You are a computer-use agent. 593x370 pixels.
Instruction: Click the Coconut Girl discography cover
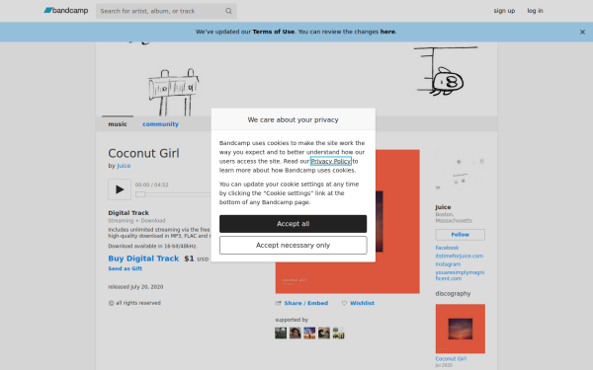(460, 329)
